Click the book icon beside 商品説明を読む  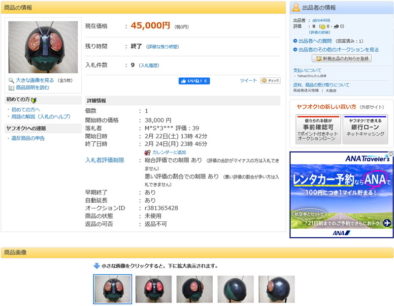[11, 88]
